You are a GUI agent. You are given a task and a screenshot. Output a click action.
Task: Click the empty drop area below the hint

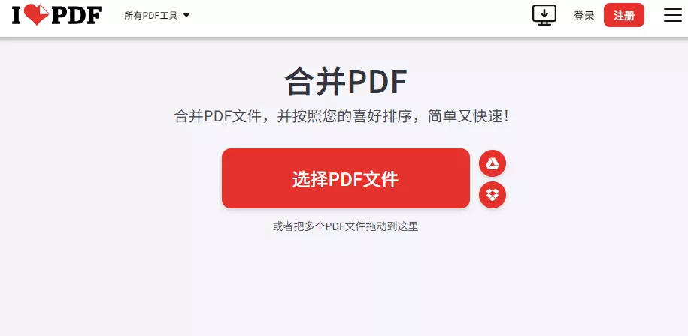coord(345,284)
